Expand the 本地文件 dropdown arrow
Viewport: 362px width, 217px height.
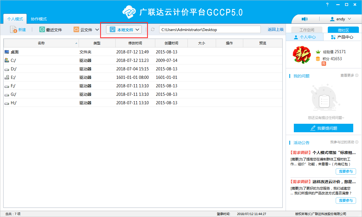pyautogui.click(x=137, y=30)
